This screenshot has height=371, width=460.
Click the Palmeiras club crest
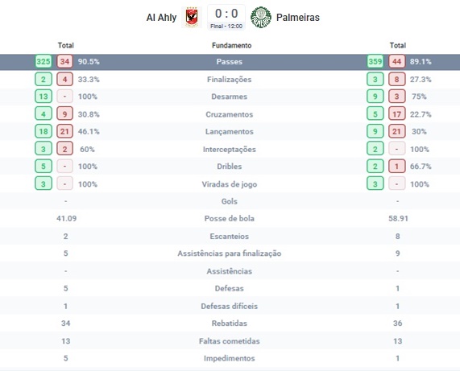[261, 17]
